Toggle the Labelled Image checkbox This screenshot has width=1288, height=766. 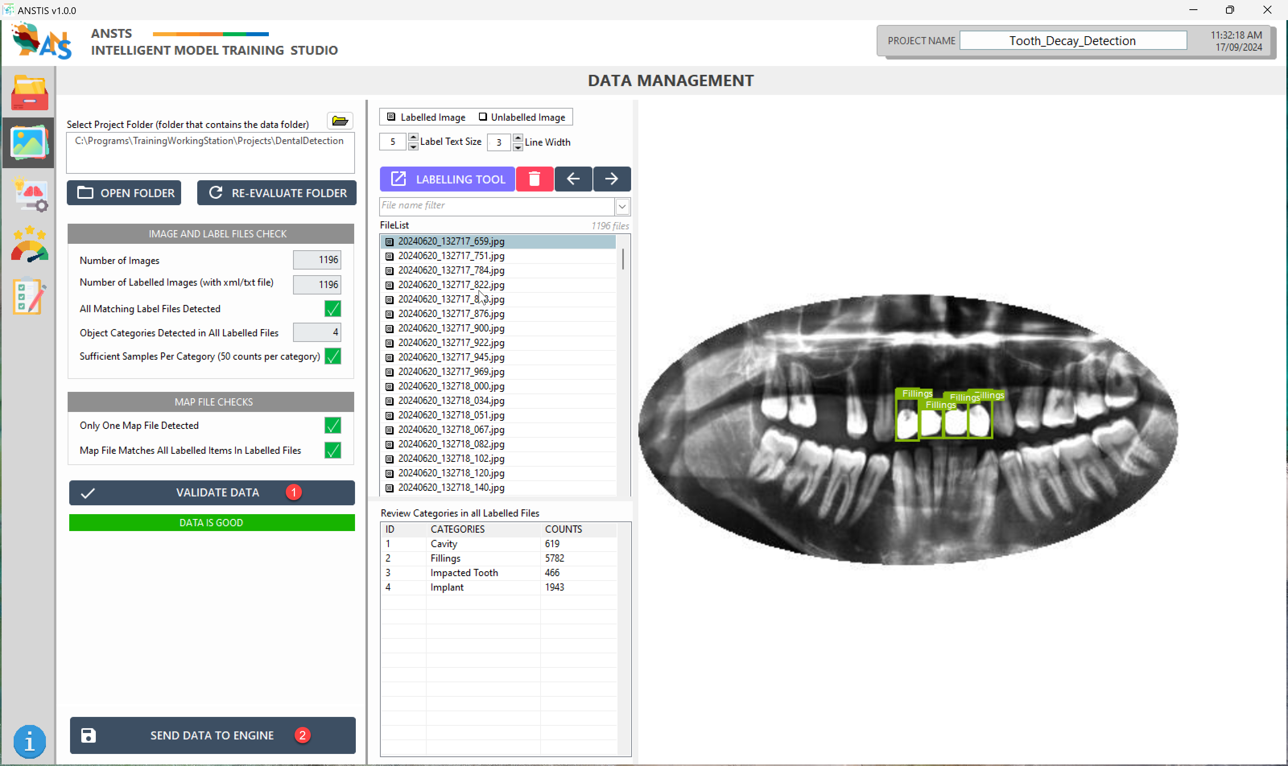(x=391, y=117)
